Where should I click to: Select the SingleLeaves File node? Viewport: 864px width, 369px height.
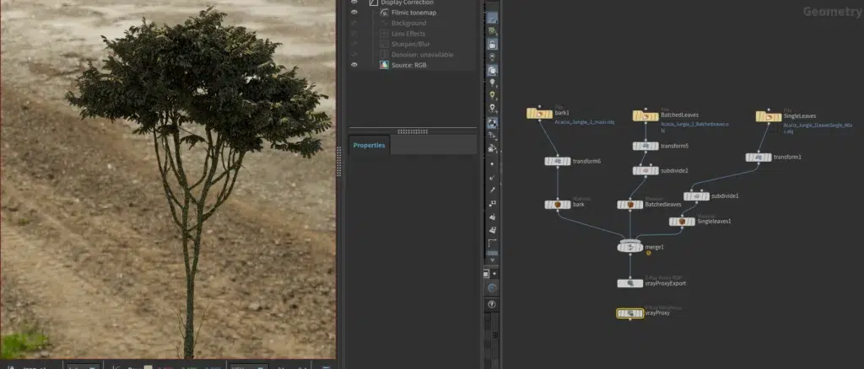pyautogui.click(x=769, y=116)
